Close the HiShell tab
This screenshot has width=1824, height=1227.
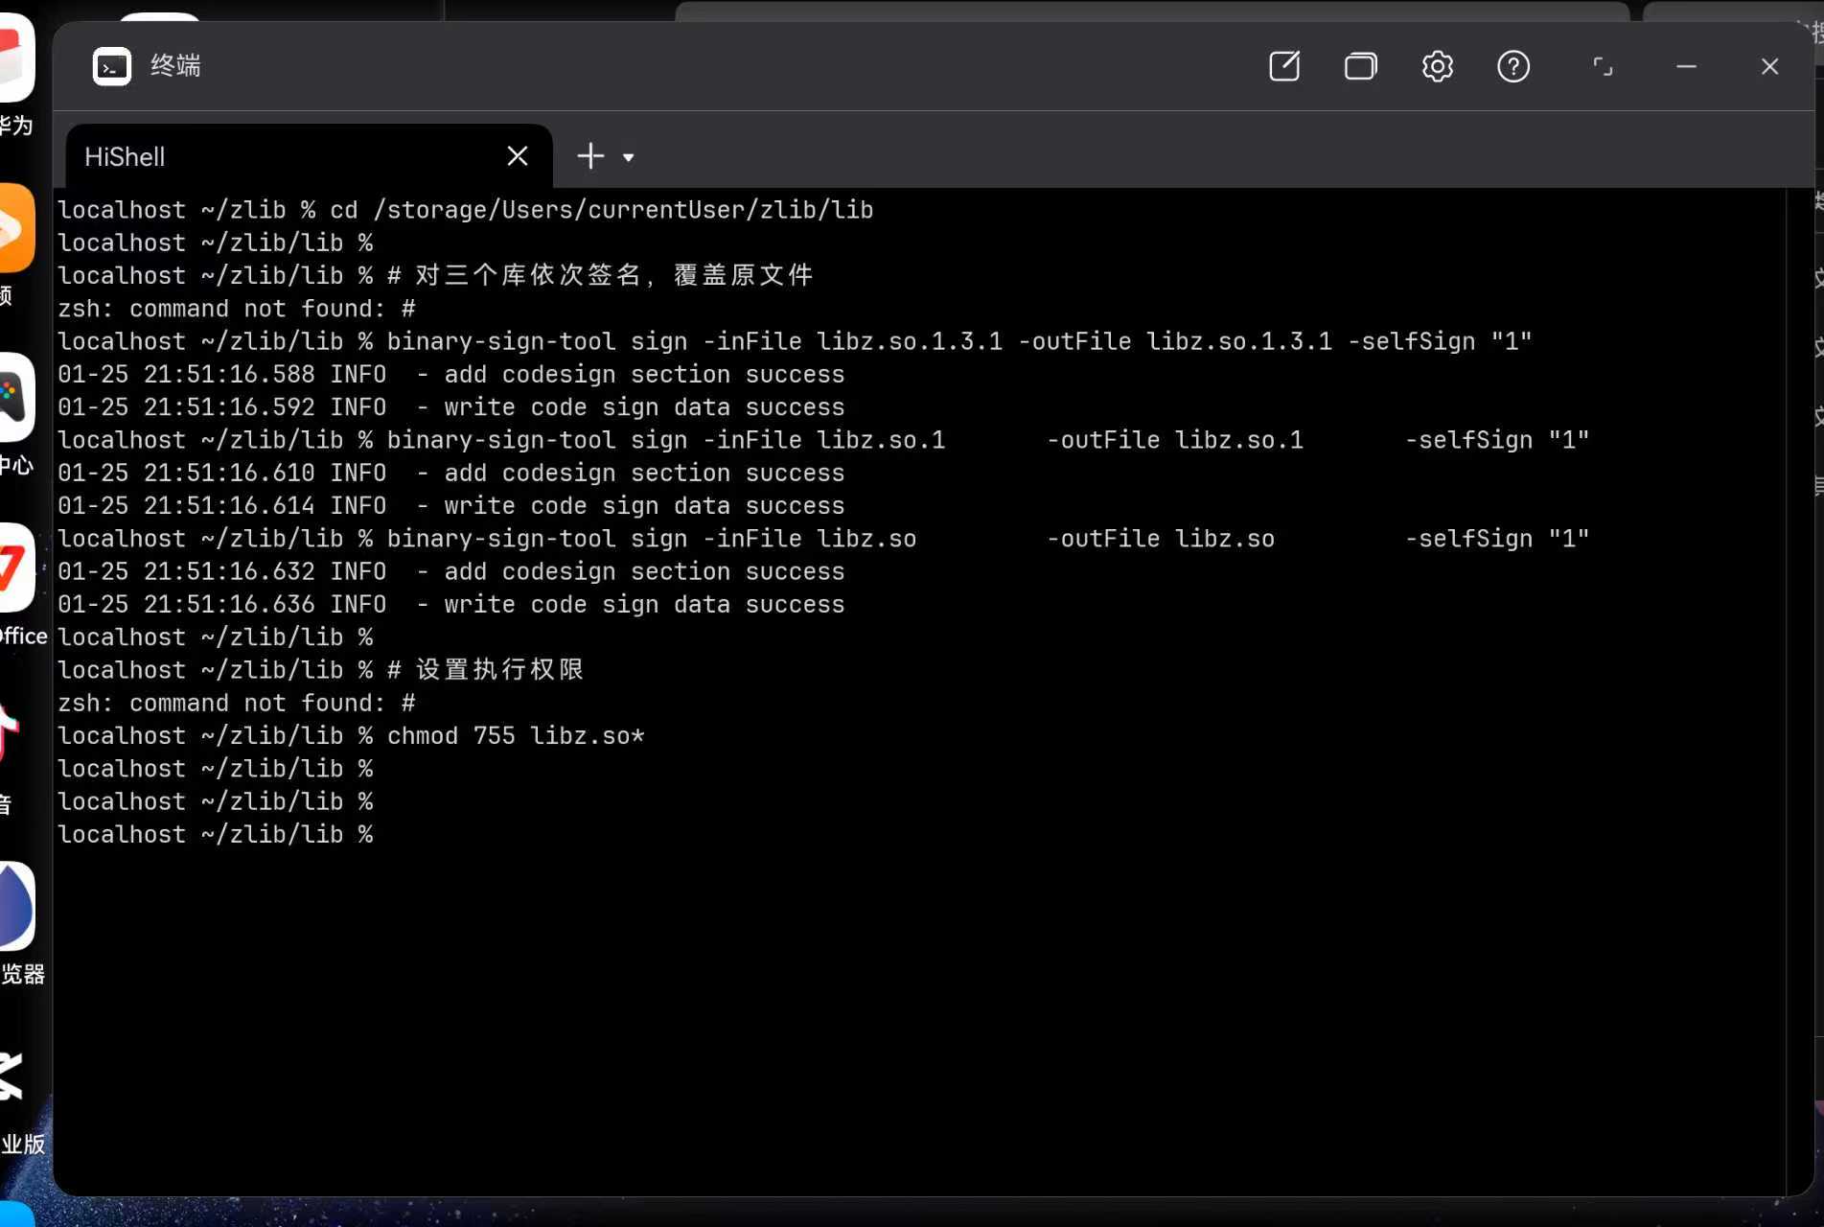pyautogui.click(x=517, y=156)
